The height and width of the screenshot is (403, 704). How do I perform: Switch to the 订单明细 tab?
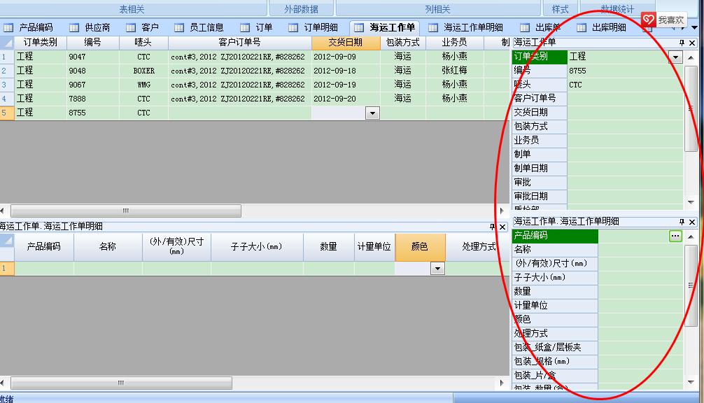coord(312,28)
